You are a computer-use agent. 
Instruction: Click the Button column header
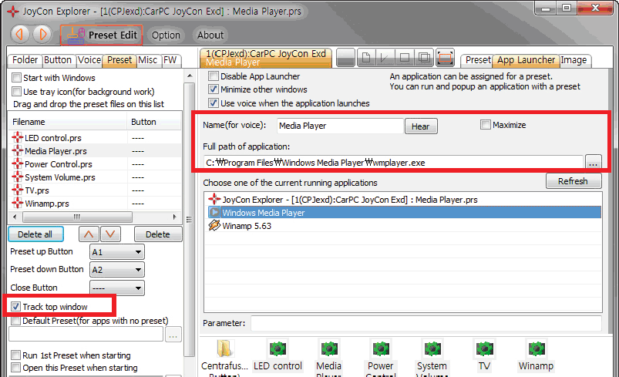click(154, 122)
